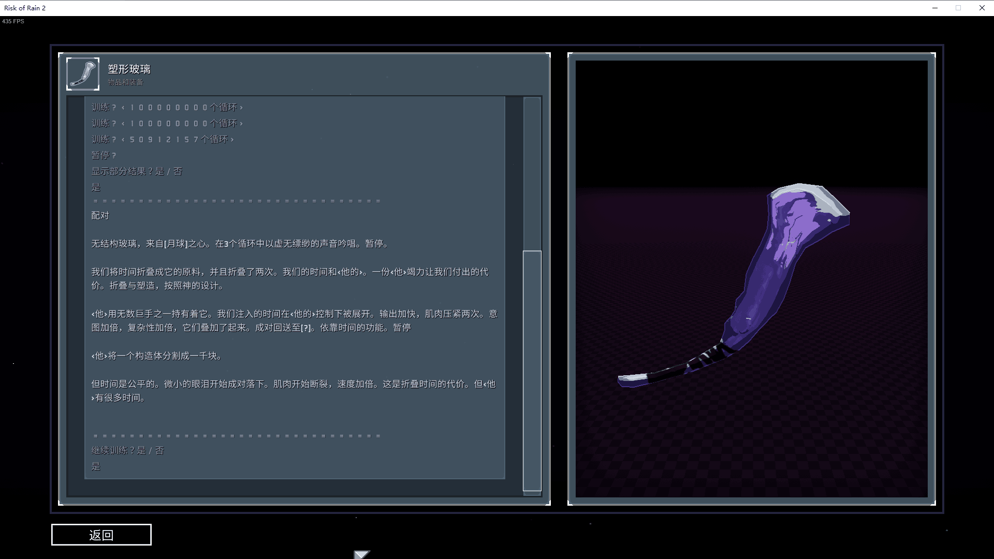
Task: Click the 配对 heading in the lore
Action: coord(100,216)
